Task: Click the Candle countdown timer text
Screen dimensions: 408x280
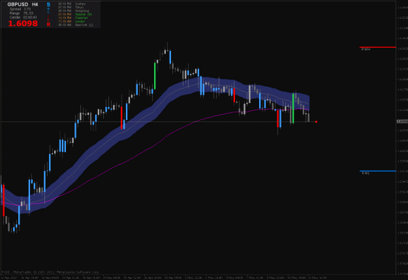Action: tap(23, 17)
